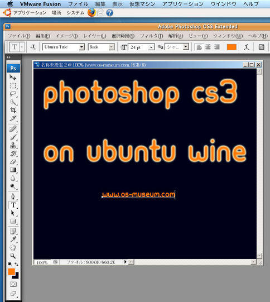Select the History Brush tool
This screenshot has height=302, width=270.
pos(13,154)
